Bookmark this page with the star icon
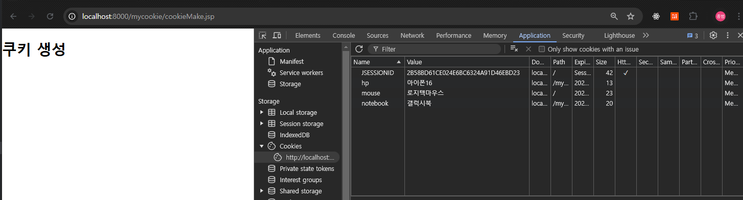Screen dimensions: 743x200 coord(631,16)
